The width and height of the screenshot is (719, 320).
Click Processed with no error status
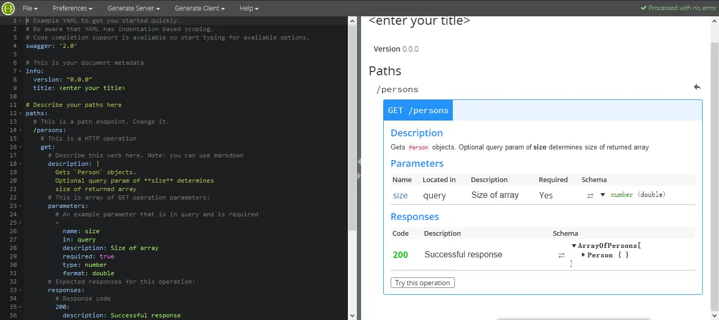click(x=682, y=8)
